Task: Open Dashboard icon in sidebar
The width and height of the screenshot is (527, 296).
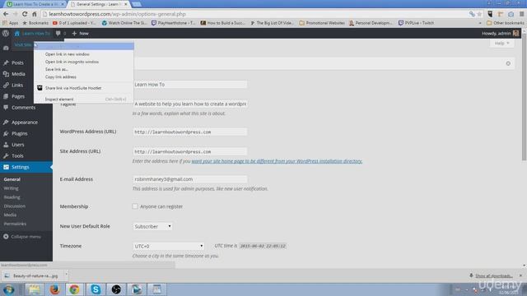Action: pos(6,48)
